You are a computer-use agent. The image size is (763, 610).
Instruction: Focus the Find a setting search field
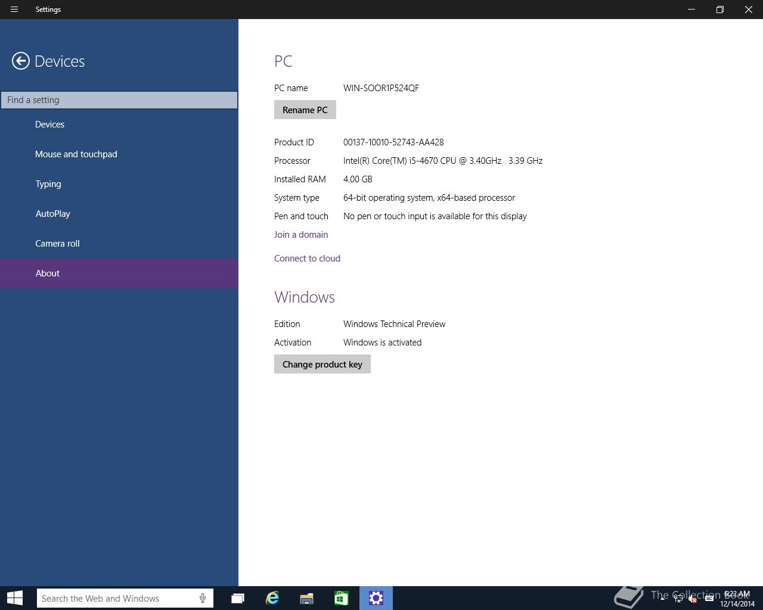coord(119,100)
